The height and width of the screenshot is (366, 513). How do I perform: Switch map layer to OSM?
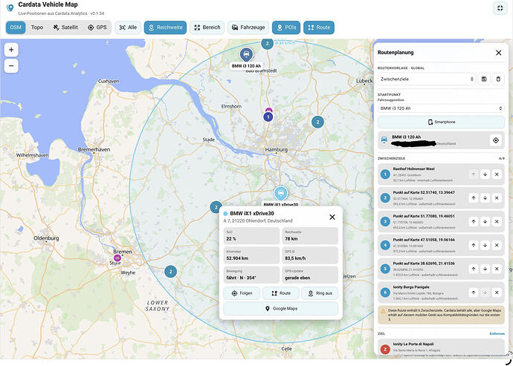[x=16, y=27]
